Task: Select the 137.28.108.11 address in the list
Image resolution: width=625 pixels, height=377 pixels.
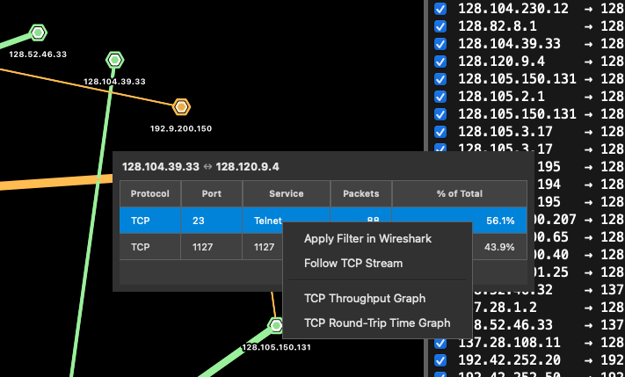Action: (510, 343)
